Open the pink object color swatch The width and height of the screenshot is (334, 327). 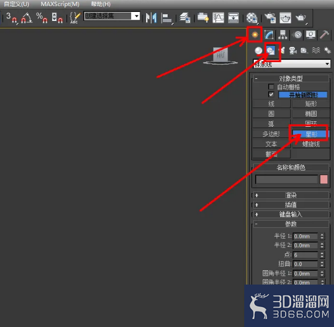coord(324,179)
